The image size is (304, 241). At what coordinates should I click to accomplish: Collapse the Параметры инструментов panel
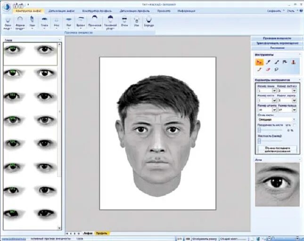pos(300,80)
